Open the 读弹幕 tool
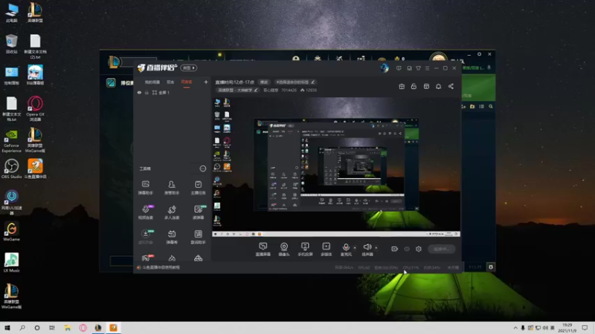595x334 pixels. click(198, 212)
